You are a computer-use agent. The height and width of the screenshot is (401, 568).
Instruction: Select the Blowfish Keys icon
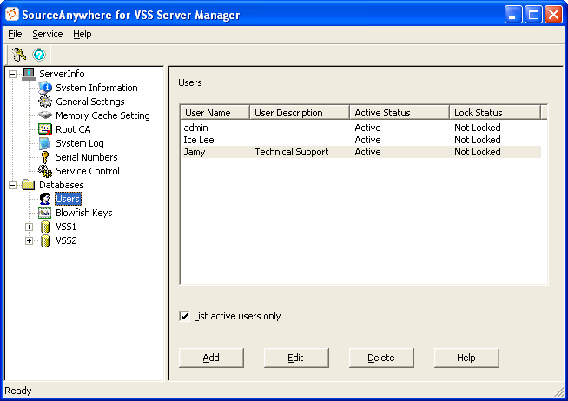pyautogui.click(x=45, y=213)
